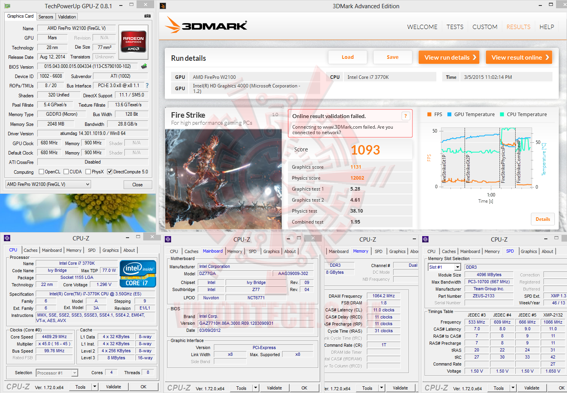The height and width of the screenshot is (393, 567).
Task: Click the Intel Core i7 badge in CPU-Z
Action: pyautogui.click(x=138, y=273)
